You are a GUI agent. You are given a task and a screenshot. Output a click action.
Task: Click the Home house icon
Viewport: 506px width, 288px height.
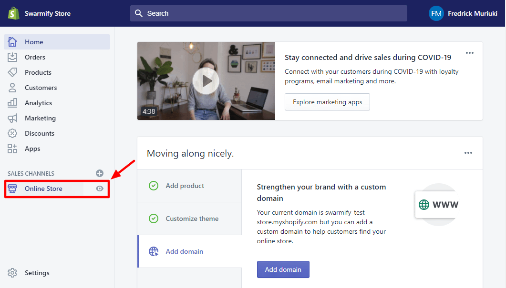[12, 42]
